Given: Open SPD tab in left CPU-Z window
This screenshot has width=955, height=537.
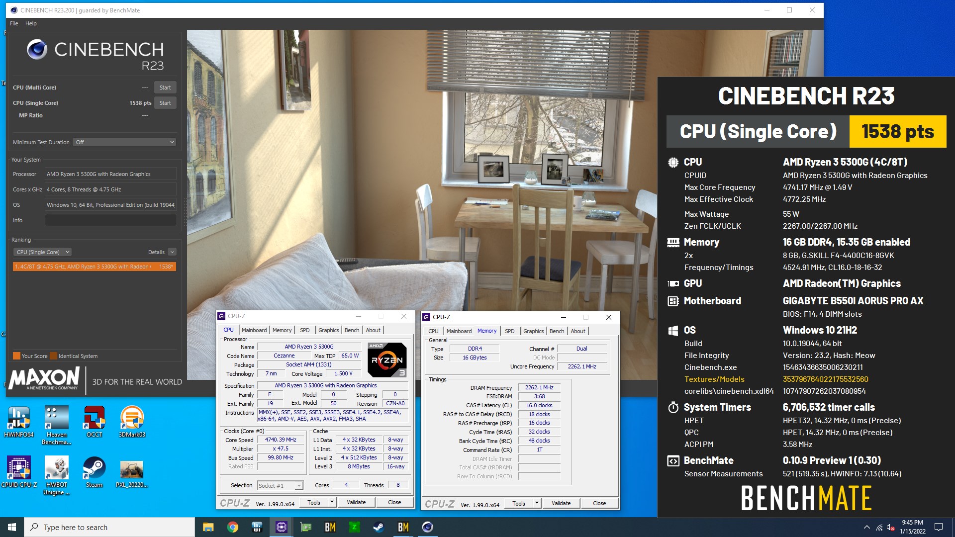Looking at the screenshot, I should click(x=305, y=330).
